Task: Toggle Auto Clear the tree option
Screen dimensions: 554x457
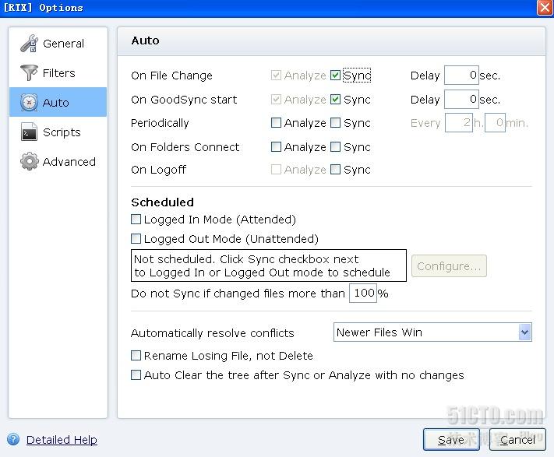Action: point(136,374)
